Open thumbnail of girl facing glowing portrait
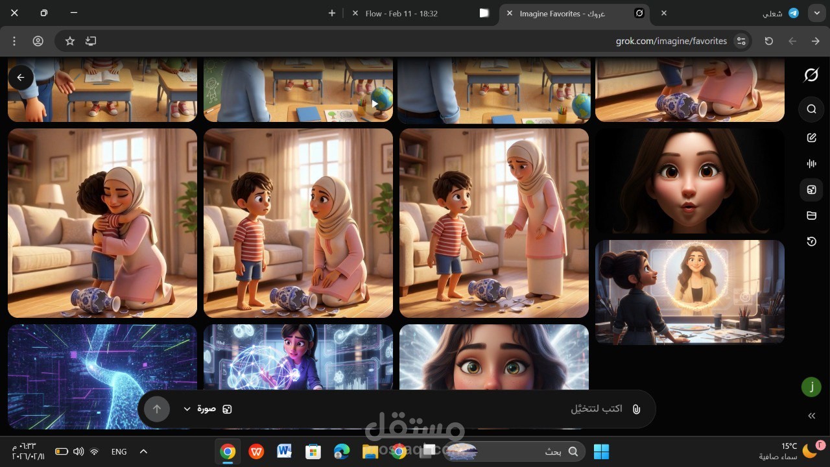The width and height of the screenshot is (830, 467). (690, 292)
